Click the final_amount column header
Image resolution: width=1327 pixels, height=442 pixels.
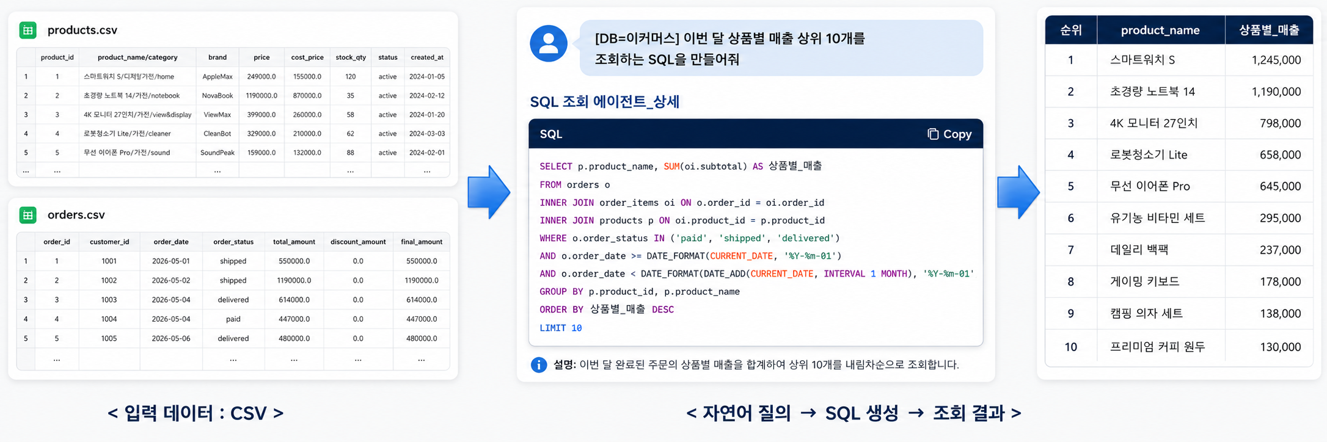point(422,242)
